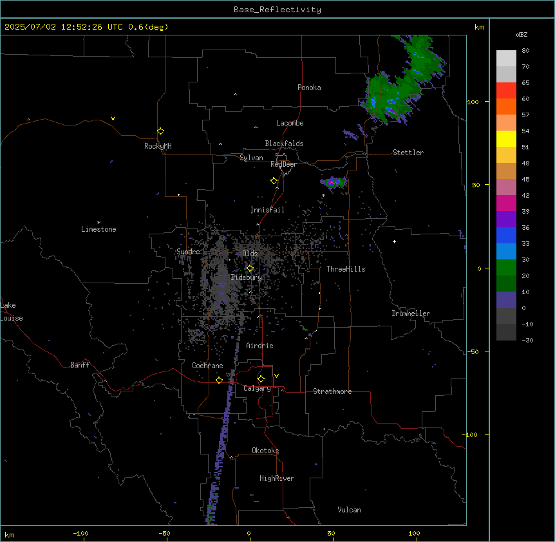The height and width of the screenshot is (542, 555).
Task: Click the Stettler city label
Action: click(408, 153)
